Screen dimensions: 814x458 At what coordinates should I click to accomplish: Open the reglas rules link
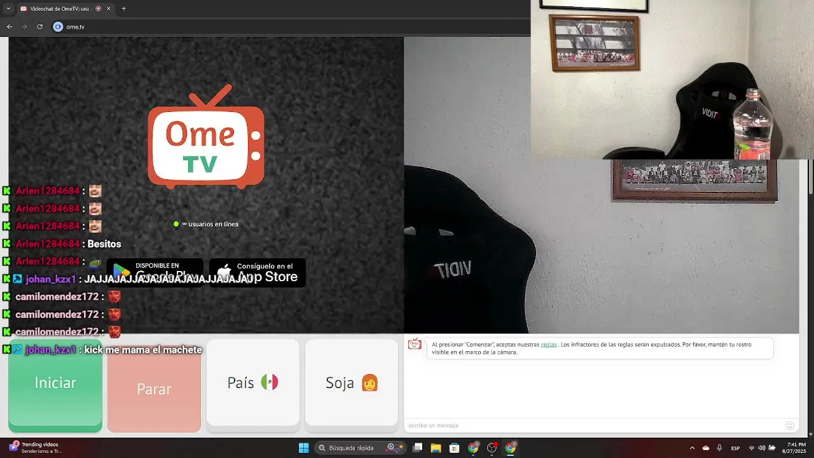click(548, 345)
